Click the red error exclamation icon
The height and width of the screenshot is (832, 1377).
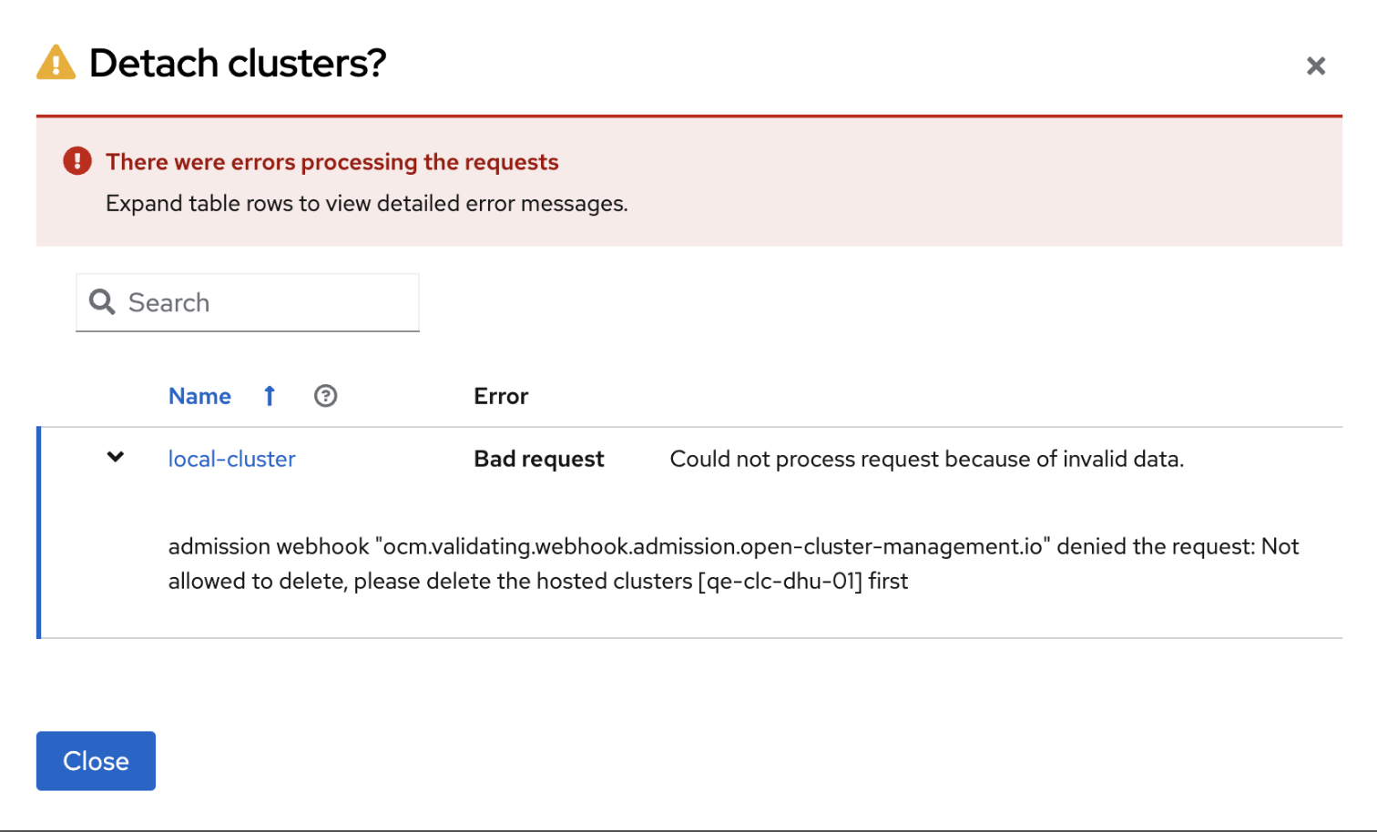[77, 161]
